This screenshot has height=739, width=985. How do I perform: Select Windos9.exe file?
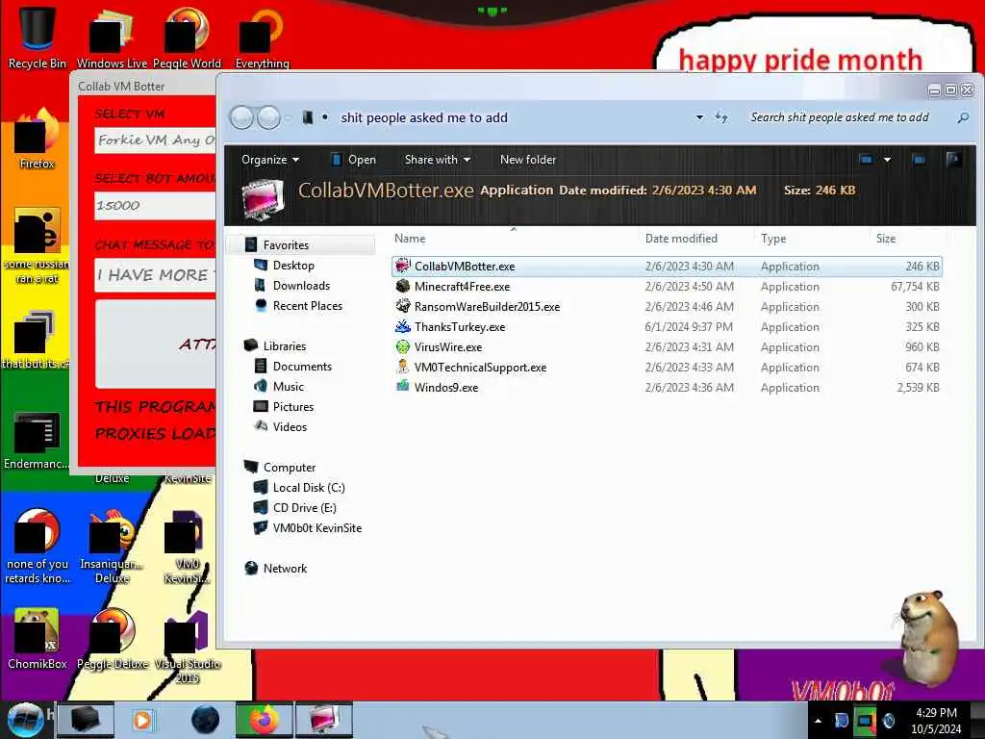(x=667, y=387)
